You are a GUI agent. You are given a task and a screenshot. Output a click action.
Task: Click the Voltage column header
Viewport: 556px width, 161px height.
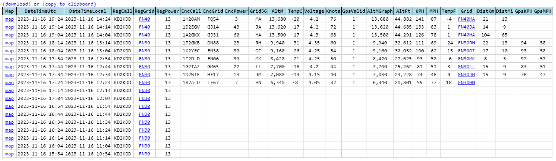(314, 11)
